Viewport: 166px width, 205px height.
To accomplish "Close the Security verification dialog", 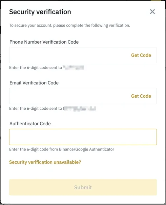I will [x=152, y=12].
